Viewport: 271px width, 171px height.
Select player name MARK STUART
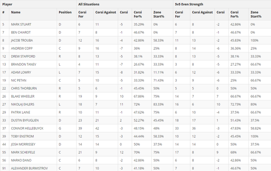21,24
